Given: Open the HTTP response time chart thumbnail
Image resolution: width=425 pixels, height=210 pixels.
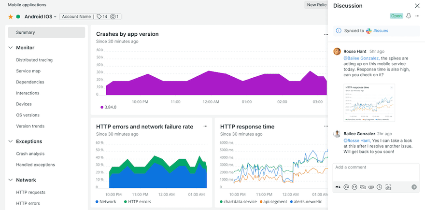Looking at the screenshot, I should [369, 102].
